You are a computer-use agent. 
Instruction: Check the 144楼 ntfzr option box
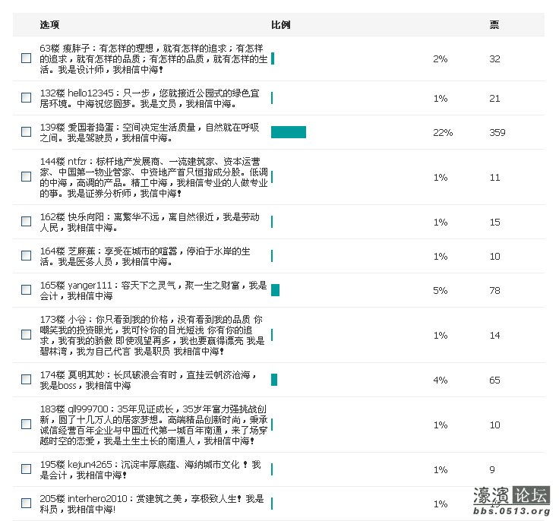[26, 177]
